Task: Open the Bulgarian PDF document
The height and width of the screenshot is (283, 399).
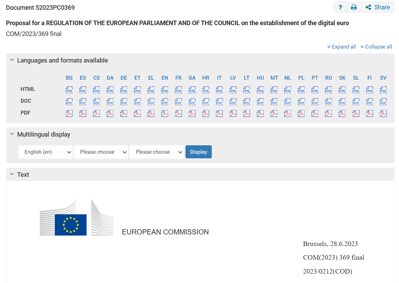Action: [x=69, y=113]
